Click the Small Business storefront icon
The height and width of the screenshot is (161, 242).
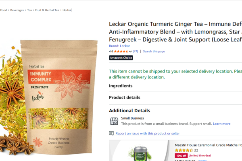coord(114,121)
